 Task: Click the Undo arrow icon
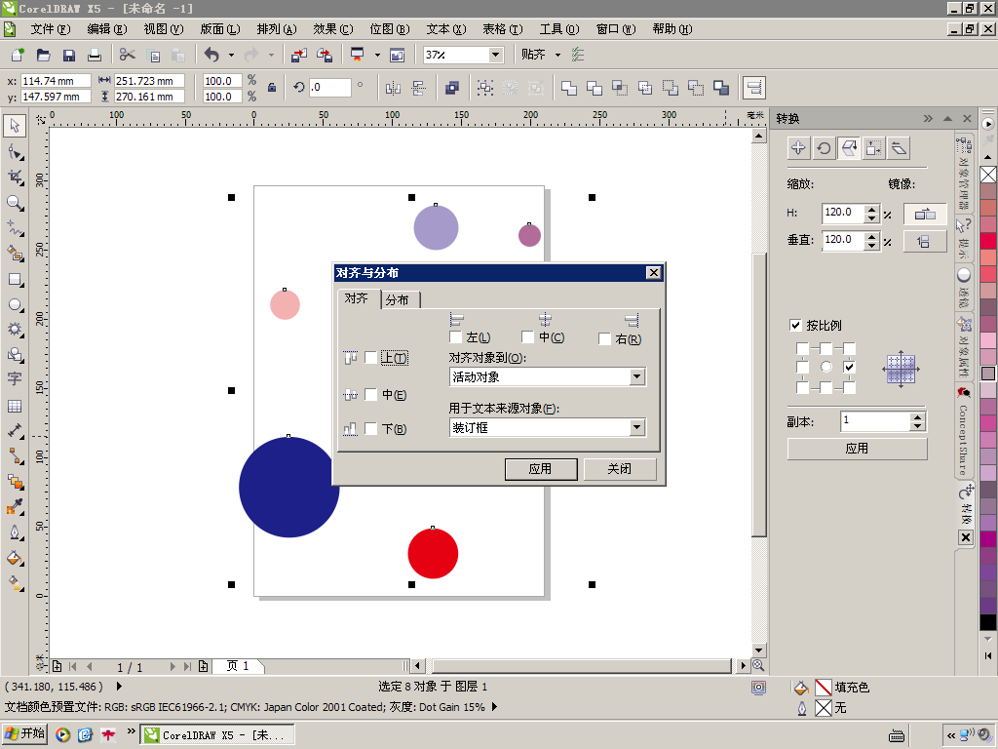tap(211, 55)
